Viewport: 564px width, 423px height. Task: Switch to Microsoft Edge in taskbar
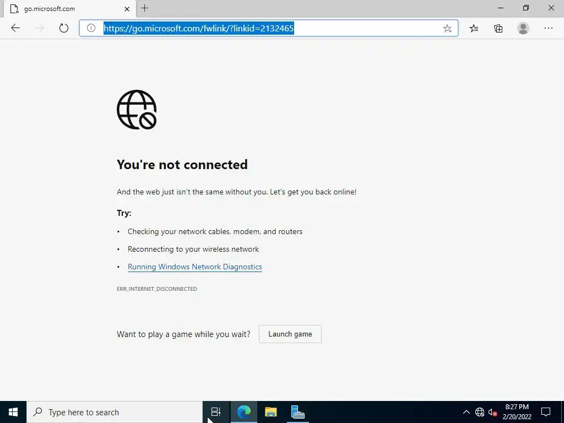[x=244, y=412]
